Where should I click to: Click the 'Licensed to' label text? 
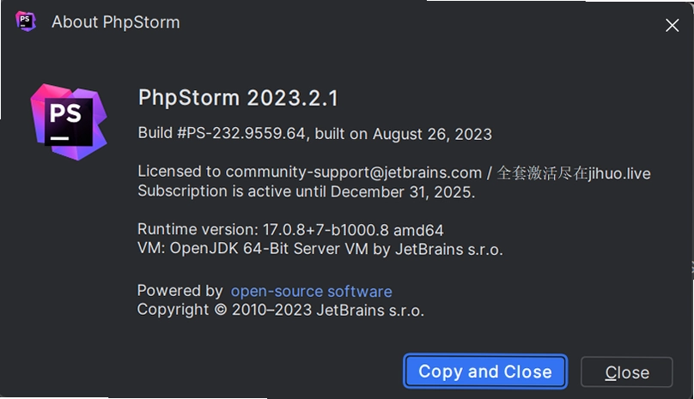(180, 172)
